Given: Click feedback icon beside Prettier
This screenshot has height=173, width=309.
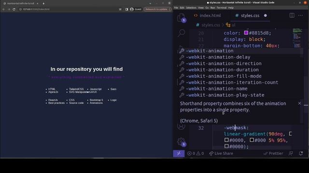Looking at the screenshot, I should coord(291,153).
